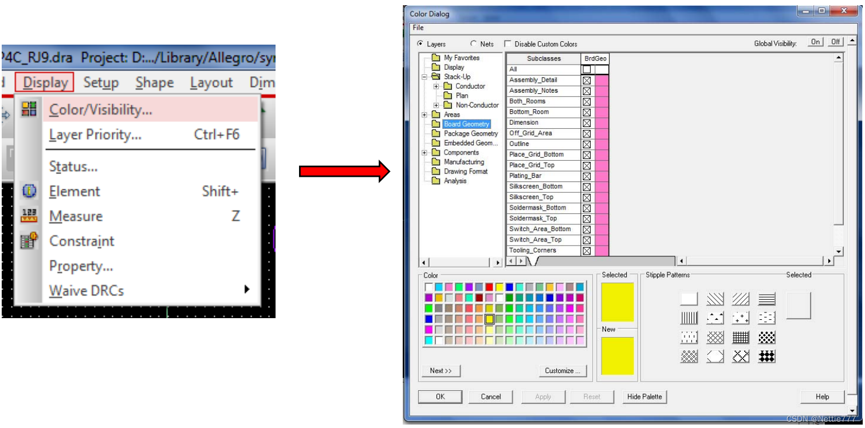Toggle Outline subclass visibility checkbox
Viewport: 865px width, 428px height.
coord(587,144)
